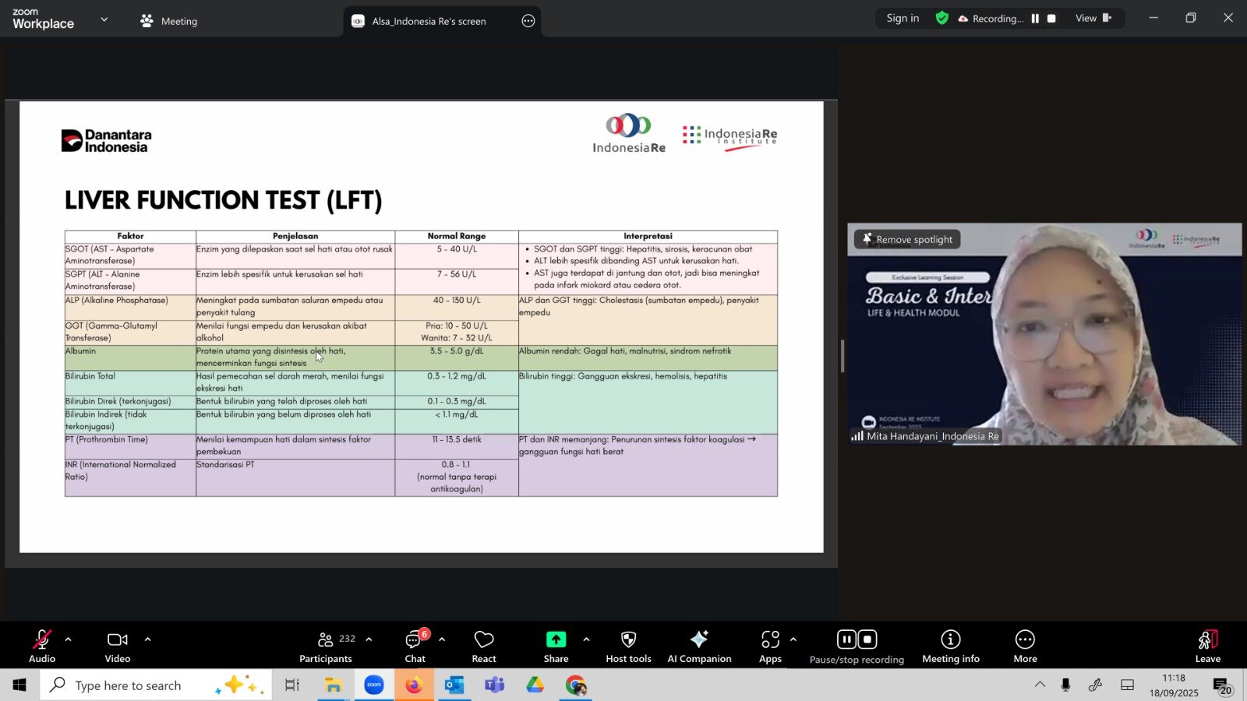Expand video options arrow
The width and height of the screenshot is (1247, 701).
pyautogui.click(x=147, y=639)
